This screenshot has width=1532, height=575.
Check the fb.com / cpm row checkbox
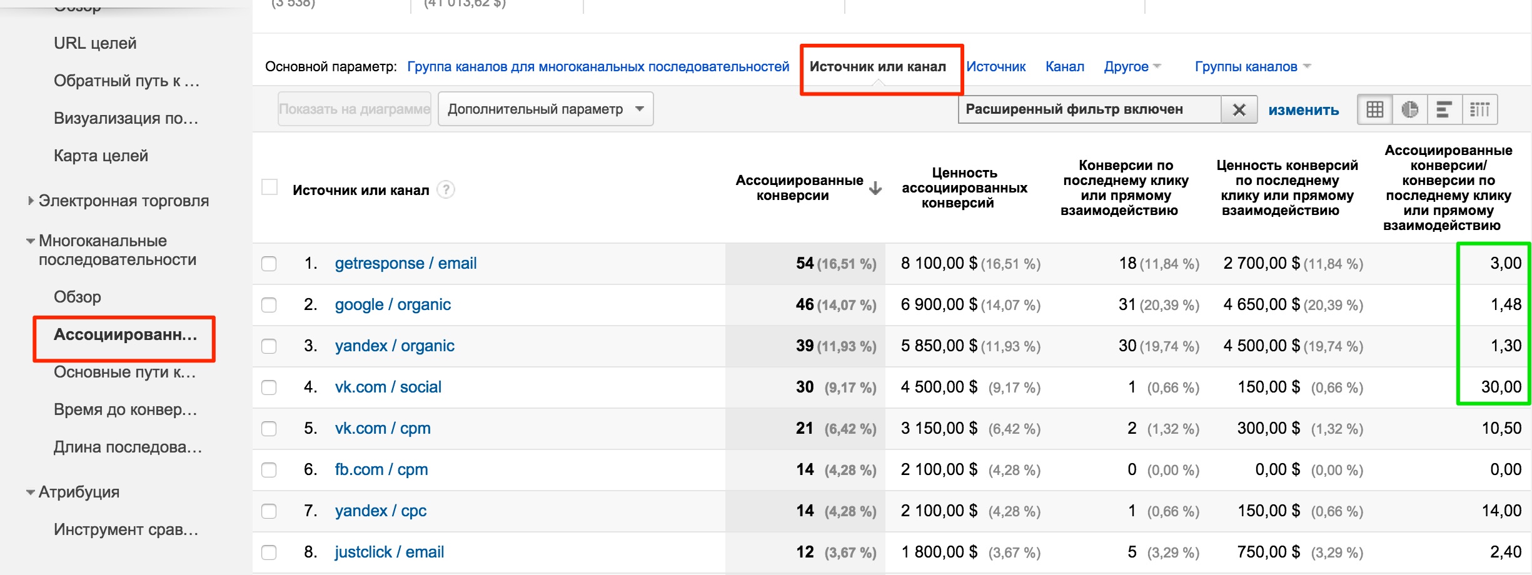[x=269, y=470]
